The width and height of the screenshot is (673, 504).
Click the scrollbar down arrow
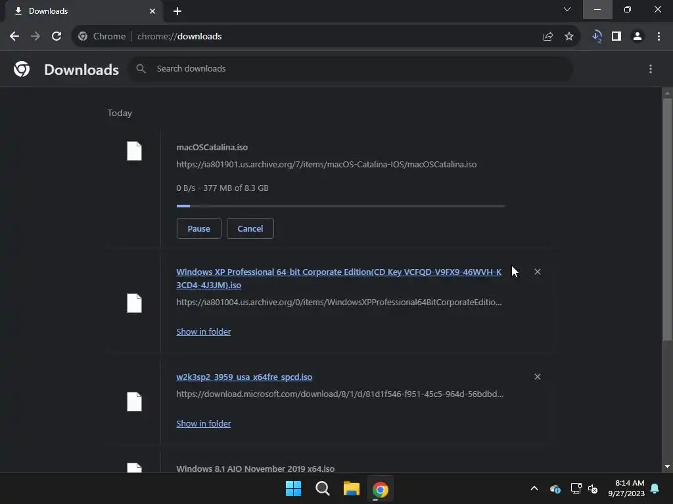click(x=667, y=467)
